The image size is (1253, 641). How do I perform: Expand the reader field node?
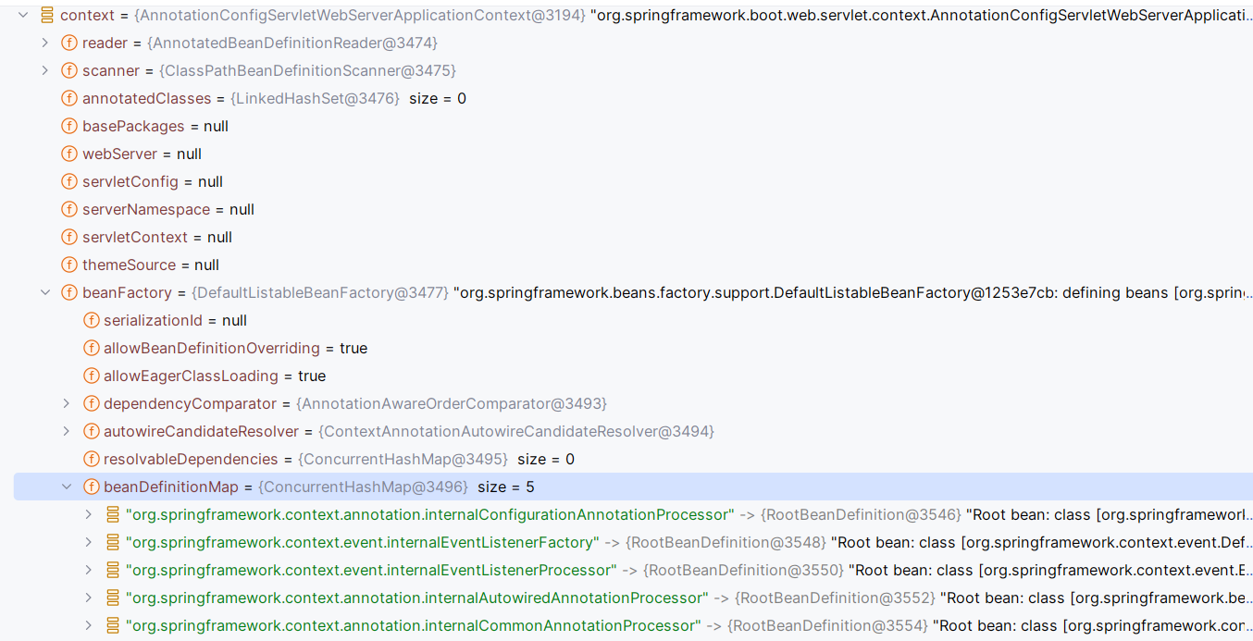click(44, 43)
